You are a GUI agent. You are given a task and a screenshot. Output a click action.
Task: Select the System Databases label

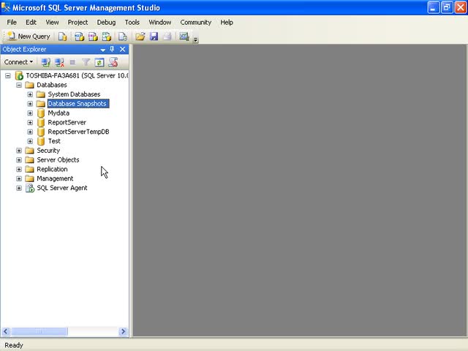[x=74, y=94]
